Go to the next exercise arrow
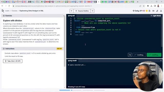 coord(92,11)
